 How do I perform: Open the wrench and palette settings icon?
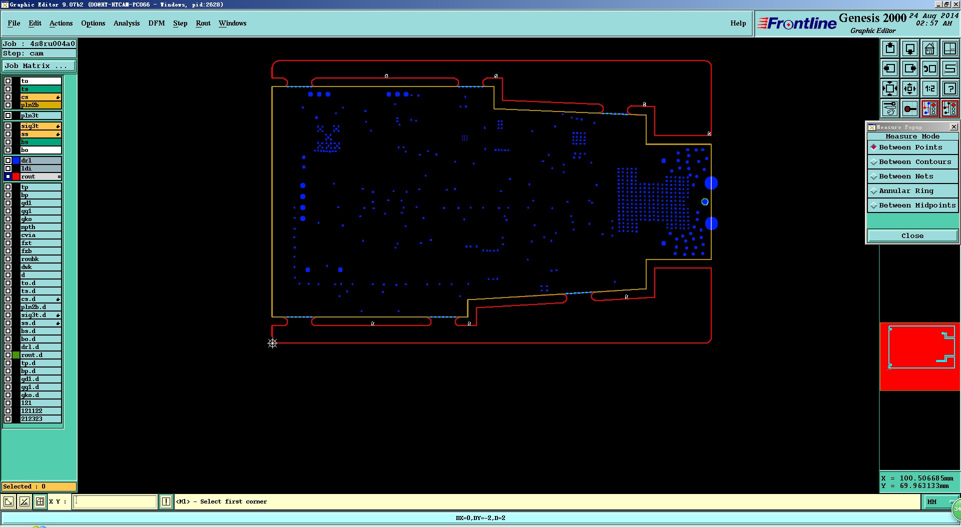890,108
